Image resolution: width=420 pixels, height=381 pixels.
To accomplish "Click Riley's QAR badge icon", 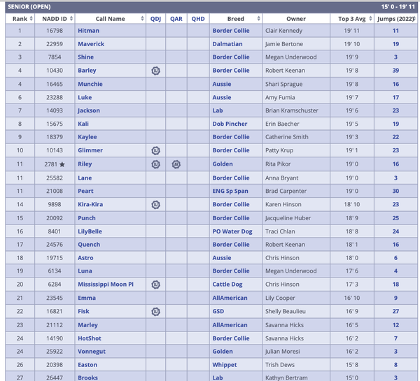I will coord(176,164).
